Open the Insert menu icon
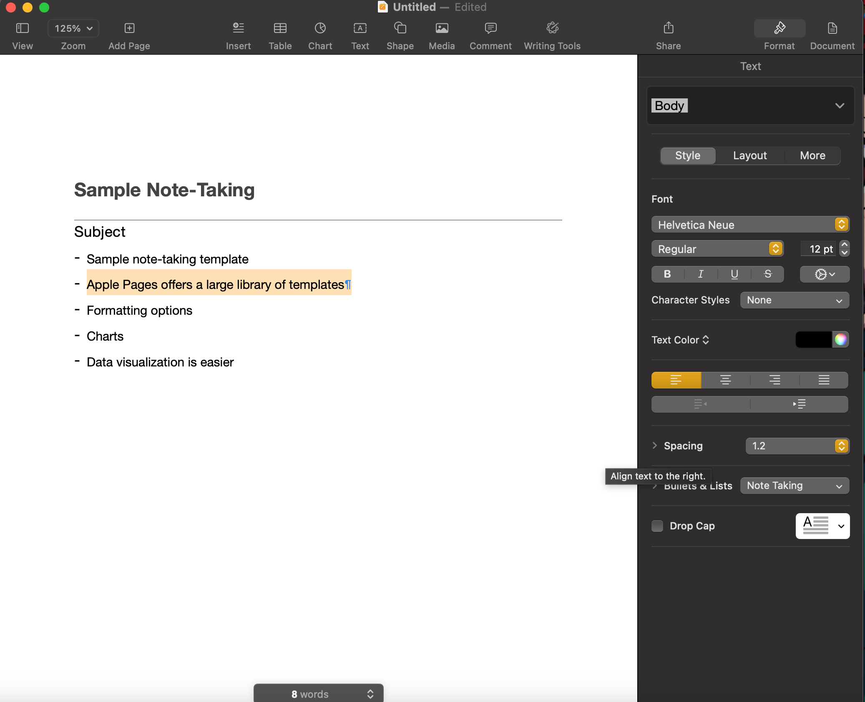The height and width of the screenshot is (702, 865). (238, 28)
